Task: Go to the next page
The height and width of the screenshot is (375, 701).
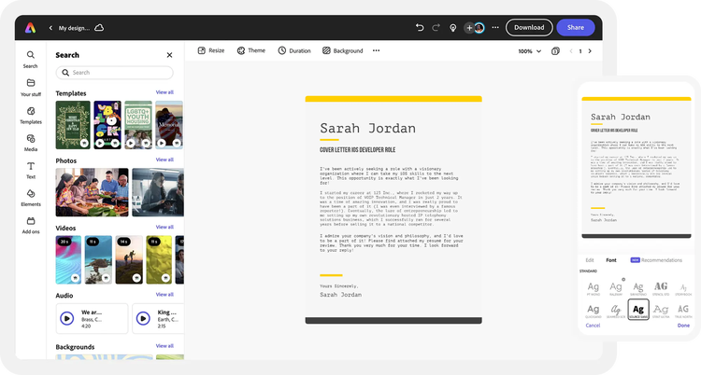Action: [590, 51]
